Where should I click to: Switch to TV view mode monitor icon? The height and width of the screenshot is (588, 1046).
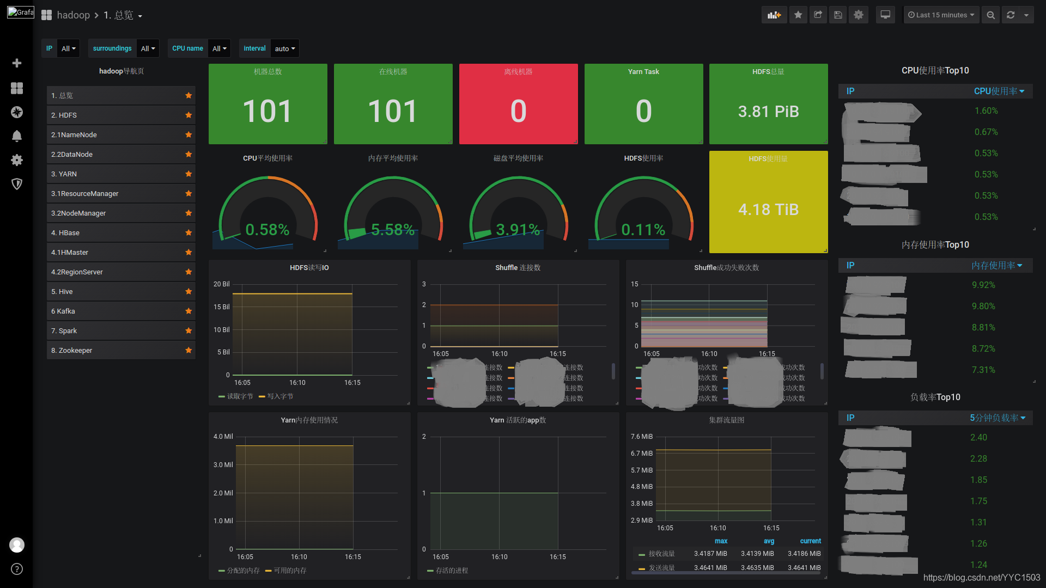click(885, 15)
